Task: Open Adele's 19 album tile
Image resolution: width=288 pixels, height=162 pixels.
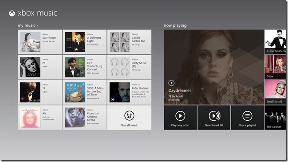Action: click(x=40, y=92)
